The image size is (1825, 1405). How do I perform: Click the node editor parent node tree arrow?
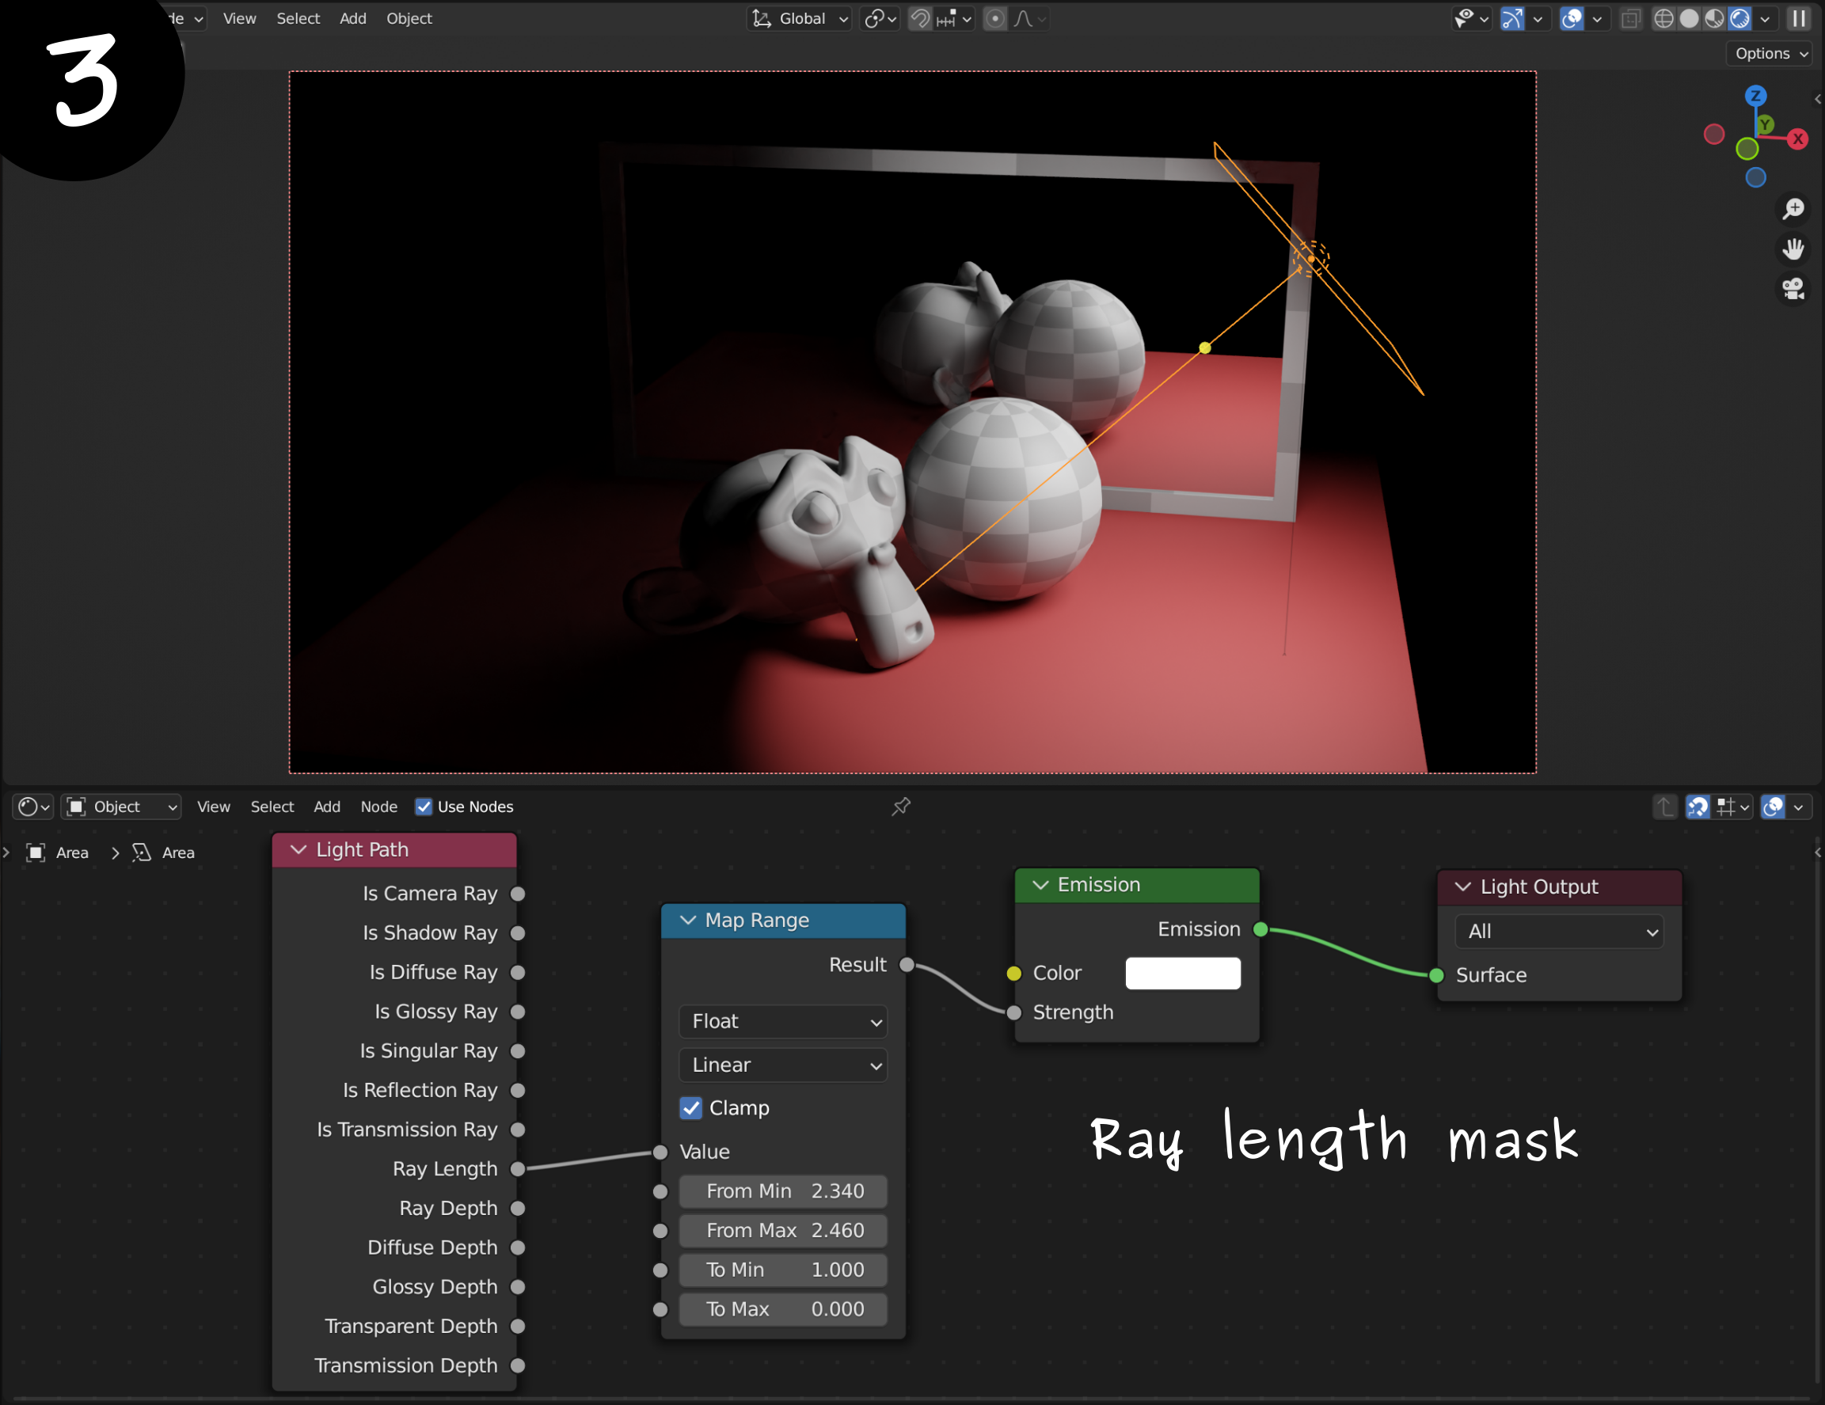[x=1663, y=806]
